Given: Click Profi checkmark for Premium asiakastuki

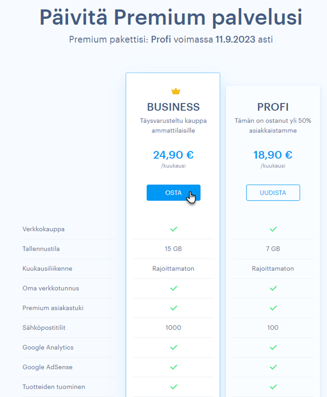Looking at the screenshot, I should click(273, 308).
